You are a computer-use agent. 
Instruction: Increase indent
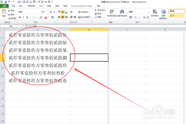click(x=75, y=17)
